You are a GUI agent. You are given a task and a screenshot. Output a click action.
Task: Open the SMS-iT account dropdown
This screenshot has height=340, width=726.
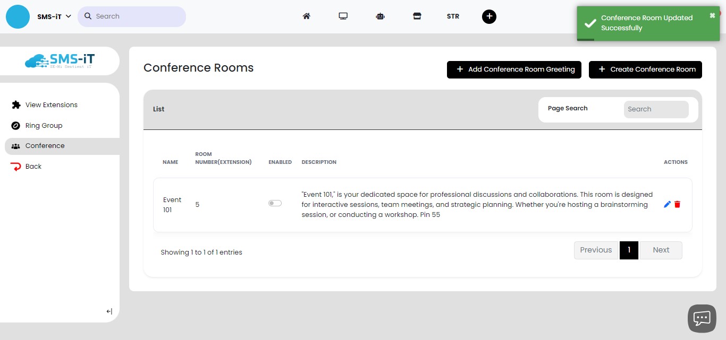click(x=52, y=16)
